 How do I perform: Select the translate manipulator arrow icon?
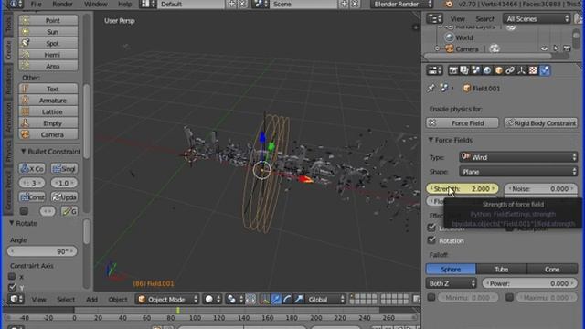(276, 299)
